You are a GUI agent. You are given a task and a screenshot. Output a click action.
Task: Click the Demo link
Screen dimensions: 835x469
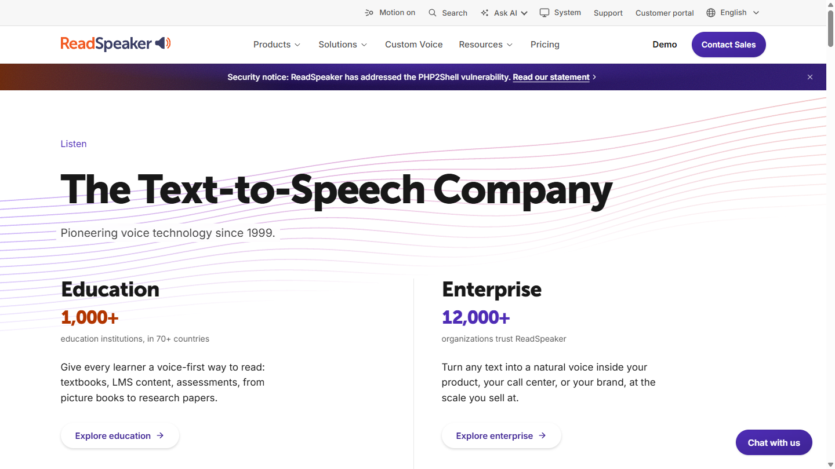point(665,45)
